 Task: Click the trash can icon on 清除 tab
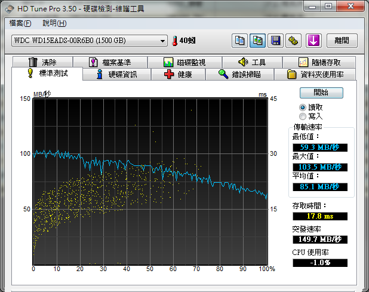coord(33,62)
